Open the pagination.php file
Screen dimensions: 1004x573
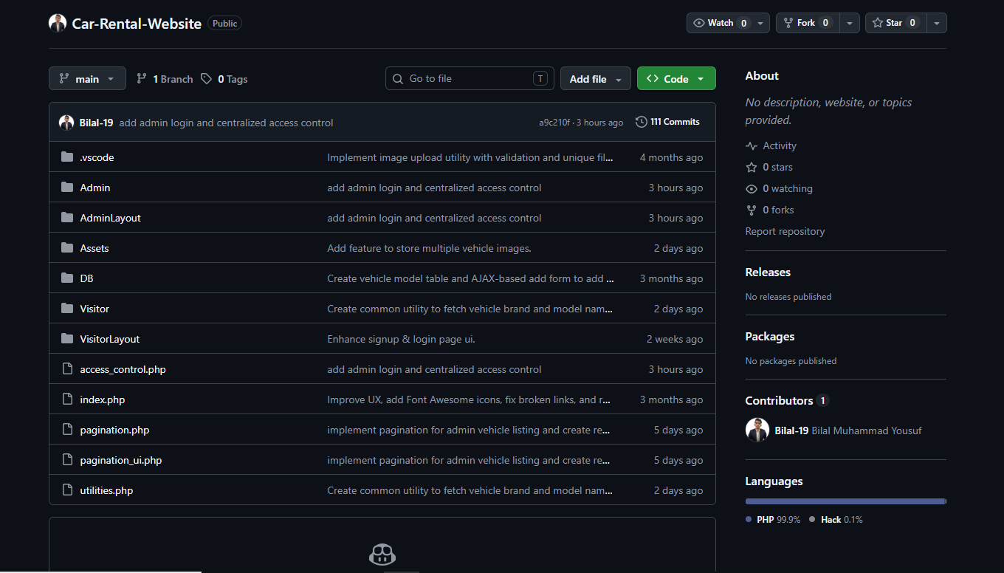[x=114, y=430]
